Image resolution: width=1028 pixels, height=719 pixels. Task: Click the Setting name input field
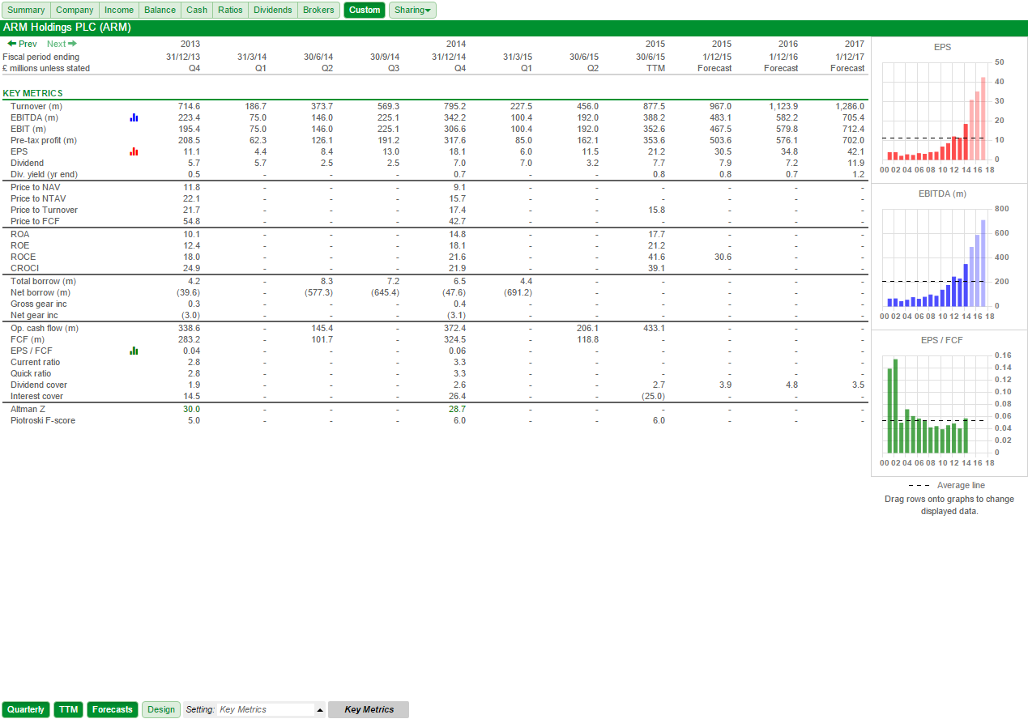coord(266,709)
